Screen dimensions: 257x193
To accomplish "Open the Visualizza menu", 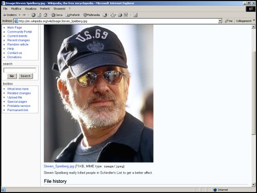I will (31, 9).
